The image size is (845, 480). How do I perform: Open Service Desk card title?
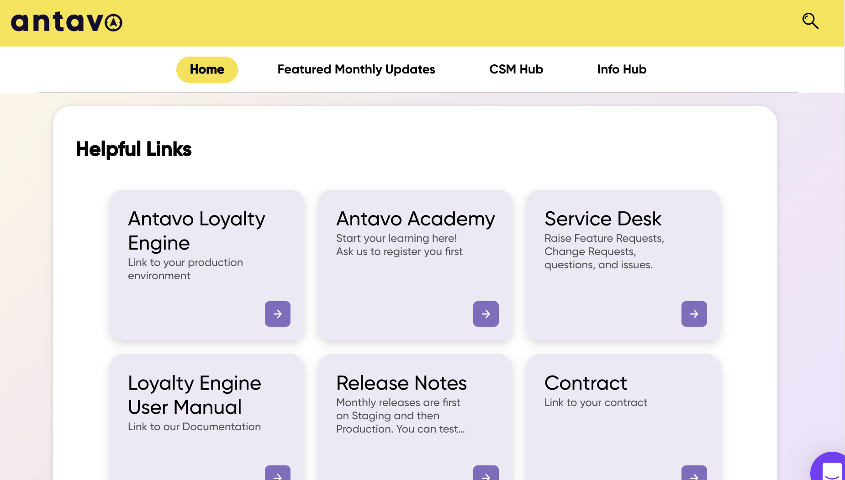click(603, 219)
